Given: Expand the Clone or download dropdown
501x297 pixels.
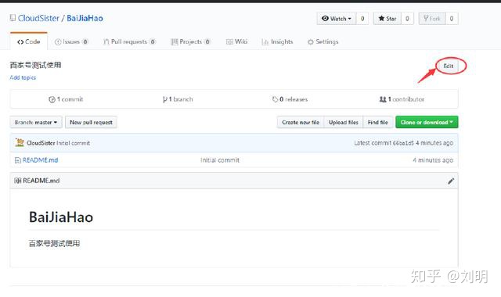Looking at the screenshot, I should coord(427,122).
